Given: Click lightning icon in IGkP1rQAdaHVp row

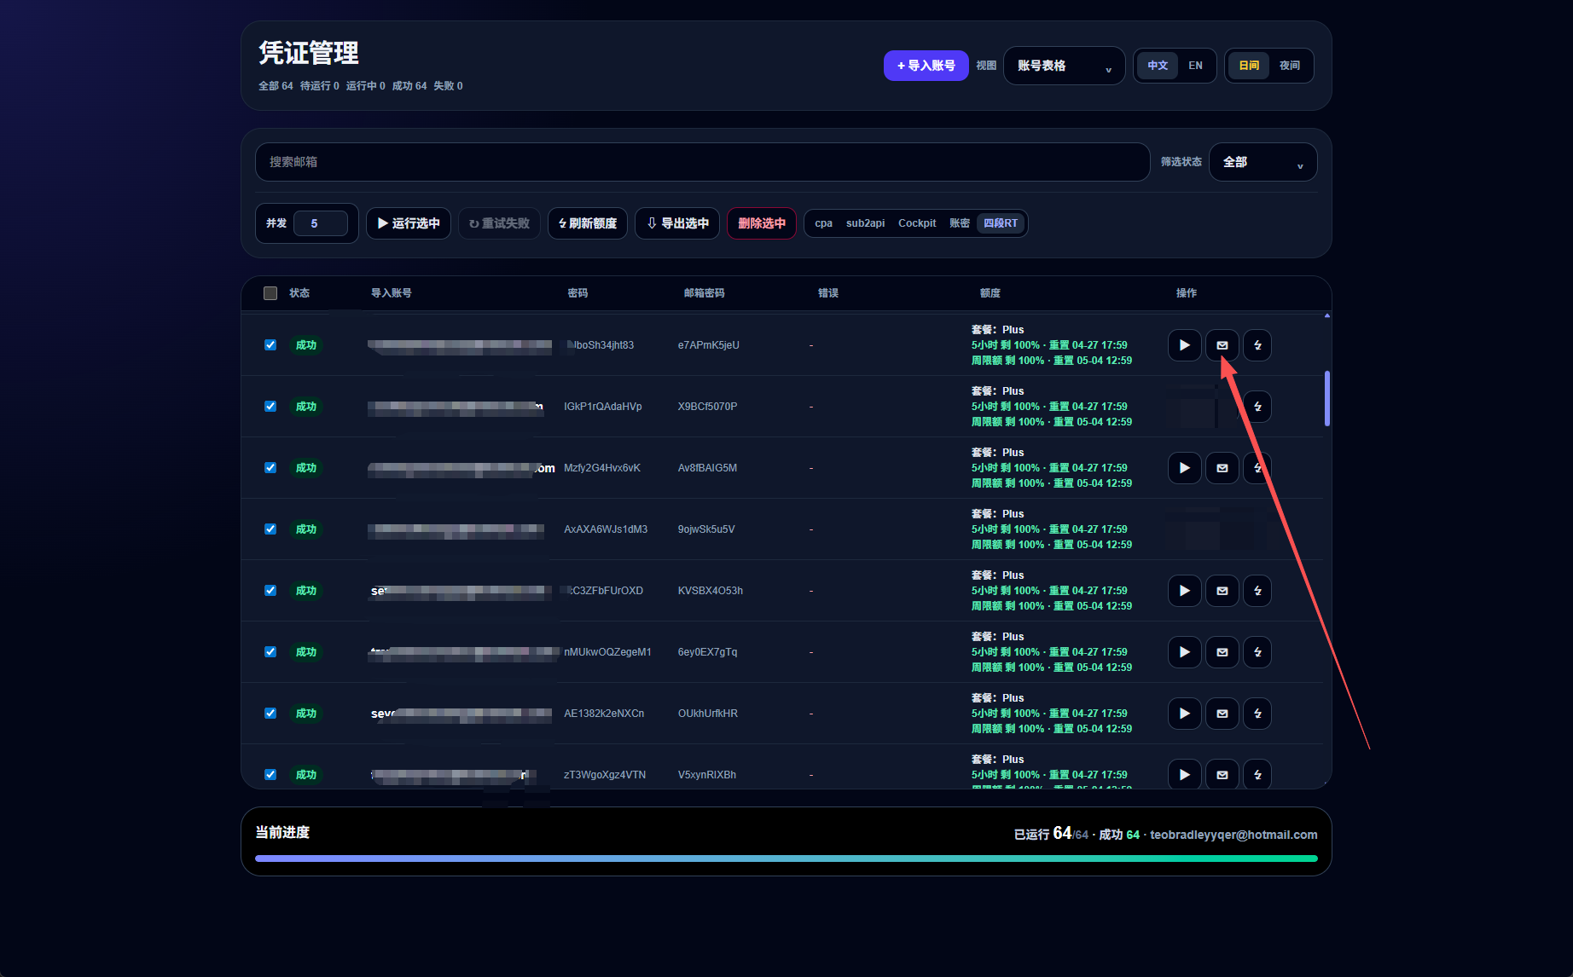Looking at the screenshot, I should point(1257,407).
